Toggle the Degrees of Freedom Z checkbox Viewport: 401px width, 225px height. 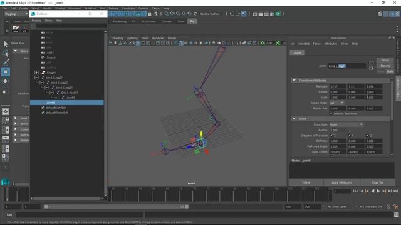(367, 136)
